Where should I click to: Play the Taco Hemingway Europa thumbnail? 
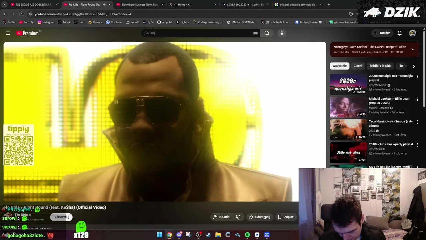pos(348,130)
